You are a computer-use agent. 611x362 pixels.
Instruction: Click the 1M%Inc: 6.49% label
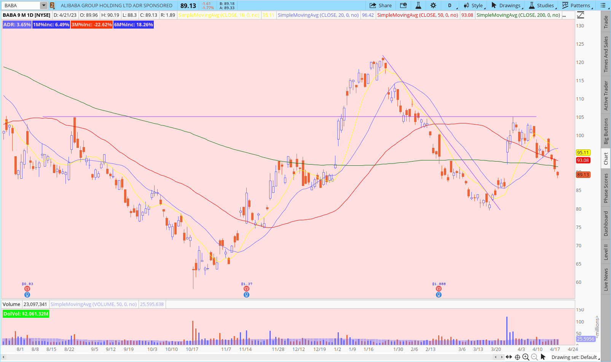tap(51, 25)
